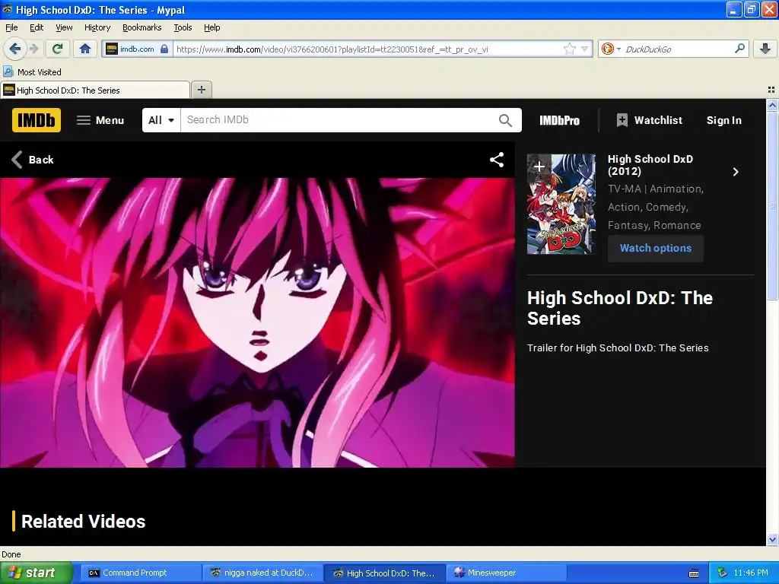Open the High School DxD (2012) title link
This screenshot has height=584, width=779.
click(650, 165)
